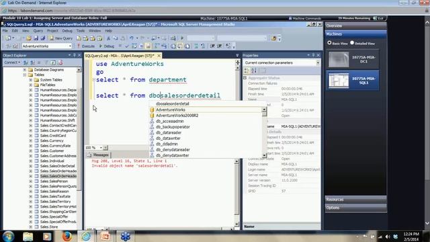The width and height of the screenshot is (430, 242).
Task: Click the Open File folder icon
Action: [x=28, y=38]
